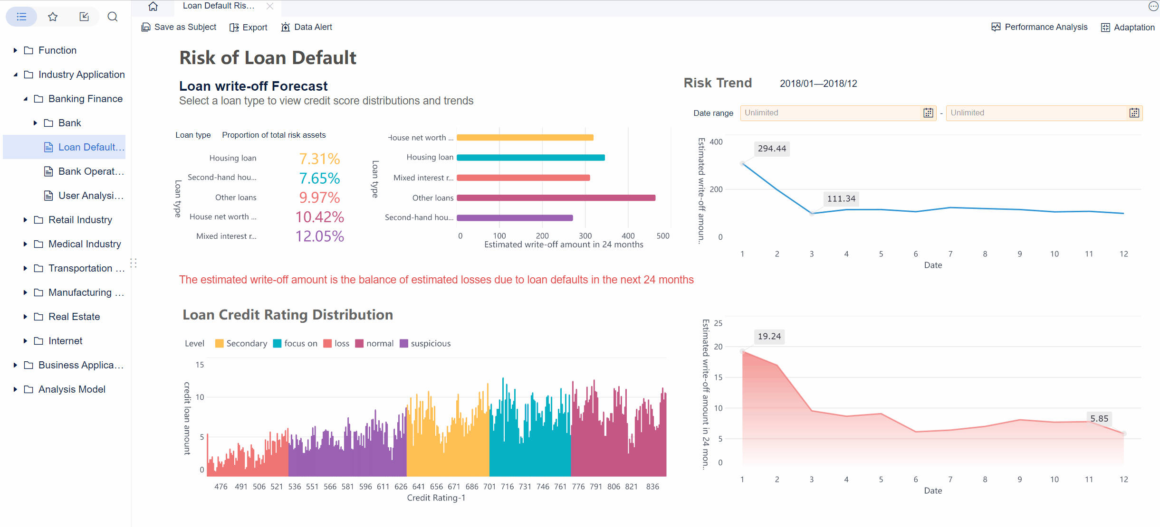Open the Bank Operation report item
Screen dimensions: 1160x527
coord(90,171)
